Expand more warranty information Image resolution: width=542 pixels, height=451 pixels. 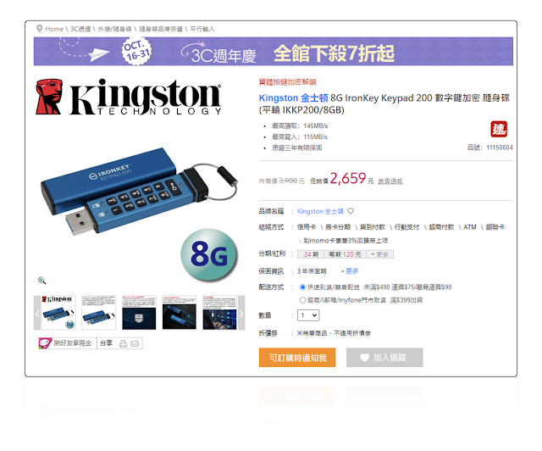350,271
